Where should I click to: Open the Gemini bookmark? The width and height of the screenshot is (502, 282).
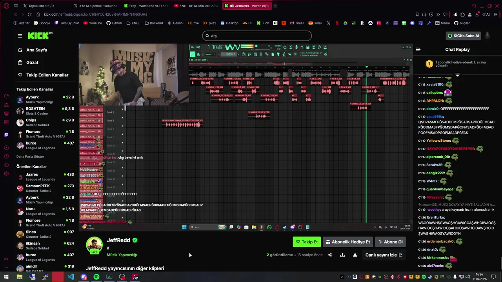click(175, 23)
